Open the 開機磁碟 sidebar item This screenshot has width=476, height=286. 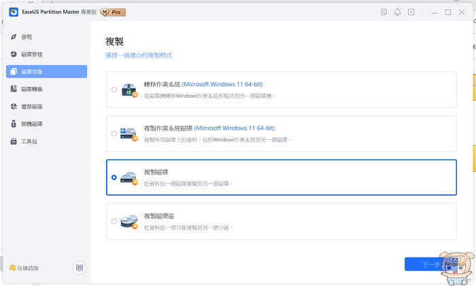click(46, 124)
